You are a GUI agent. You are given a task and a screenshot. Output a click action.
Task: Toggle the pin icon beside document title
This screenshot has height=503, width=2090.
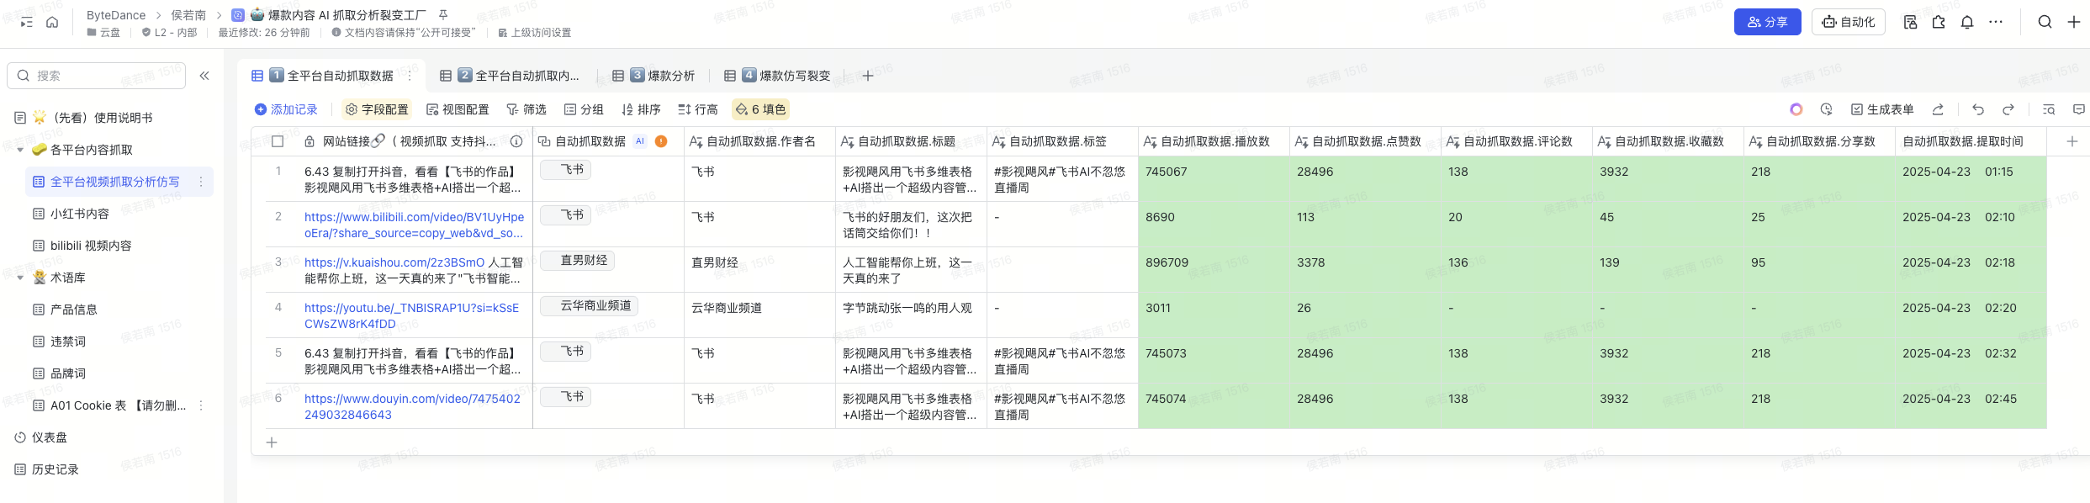pyautogui.click(x=443, y=14)
